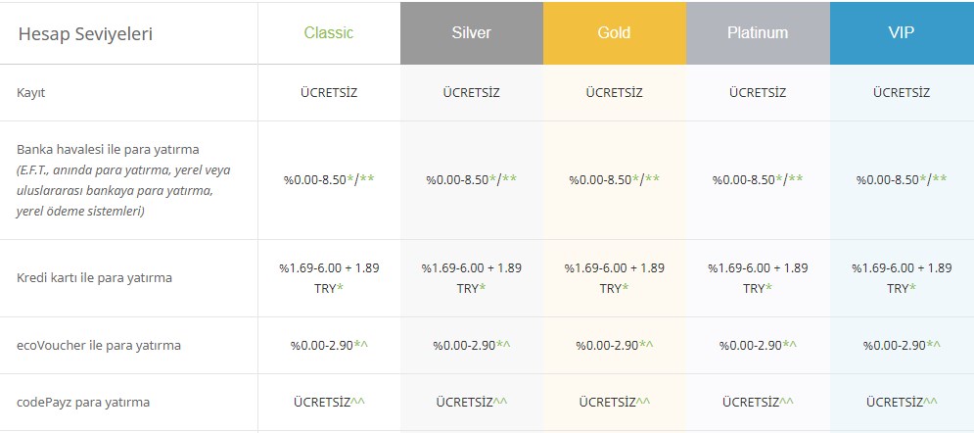Click the green asterisks in Classic bank transfer fee
The image size is (974, 433).
(360, 179)
